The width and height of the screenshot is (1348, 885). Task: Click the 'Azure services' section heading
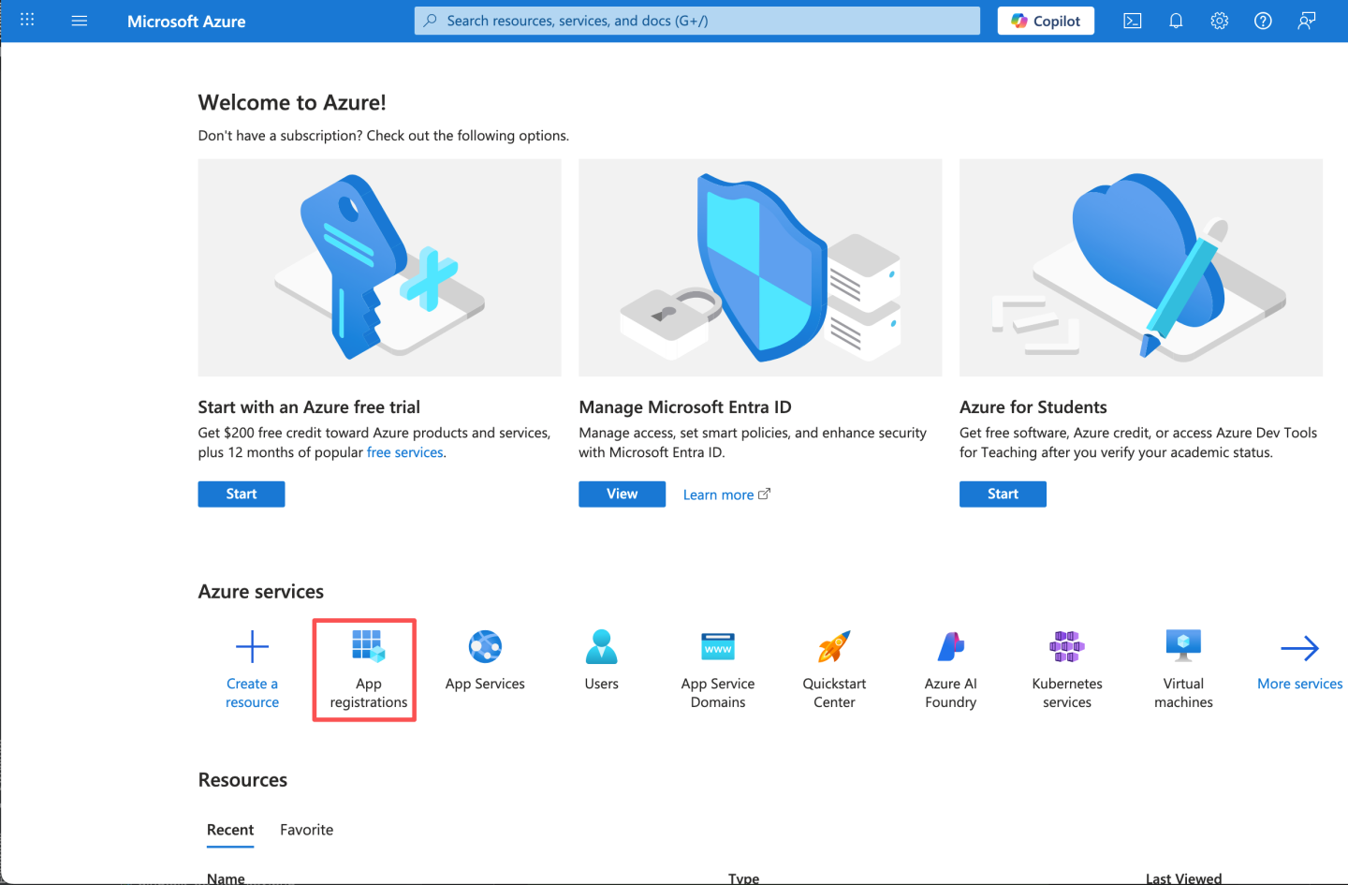[x=261, y=592]
